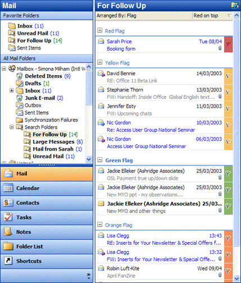Image resolution: width=241 pixels, height=283 pixels.
Task: Switch to the Tasks pane
Action: point(47,217)
